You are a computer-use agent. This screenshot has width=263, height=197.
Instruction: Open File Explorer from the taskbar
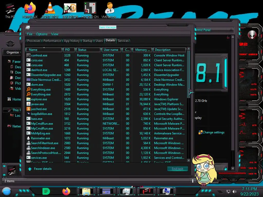(86, 192)
